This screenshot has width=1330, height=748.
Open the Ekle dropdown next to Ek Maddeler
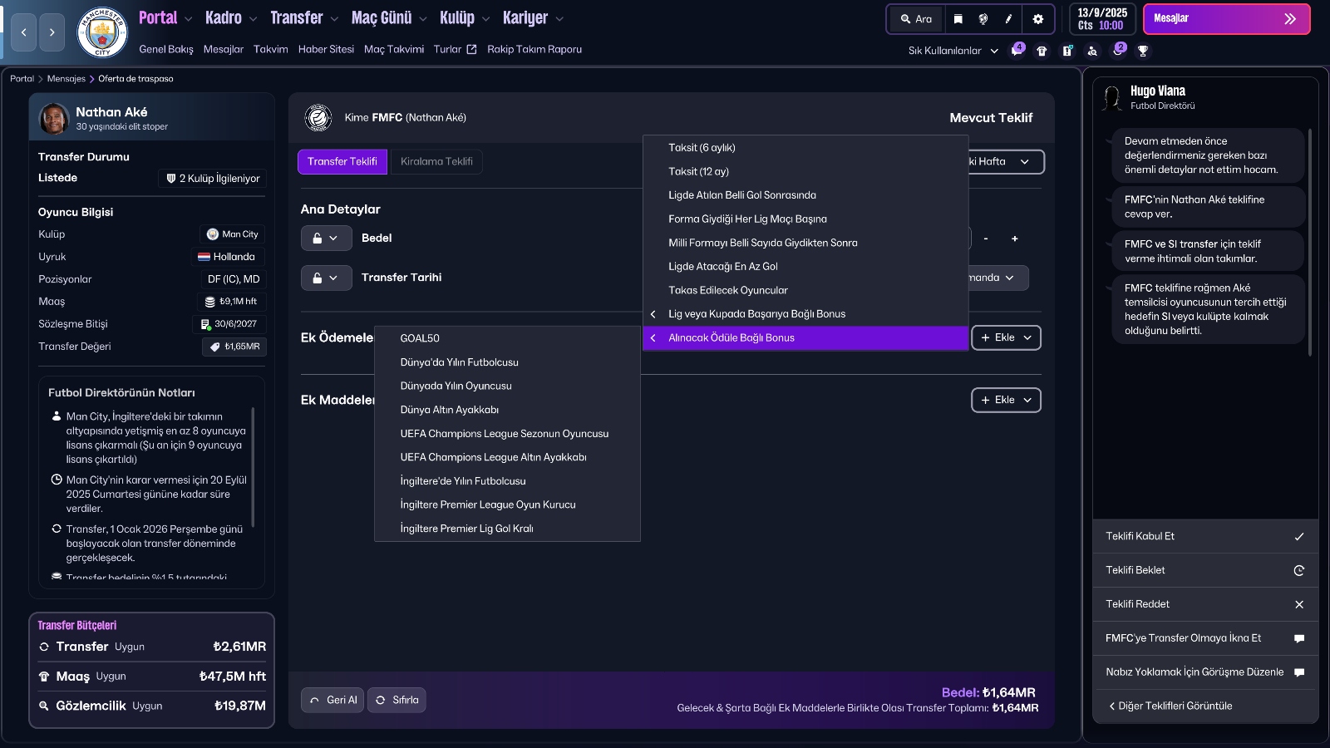pyautogui.click(x=1006, y=400)
